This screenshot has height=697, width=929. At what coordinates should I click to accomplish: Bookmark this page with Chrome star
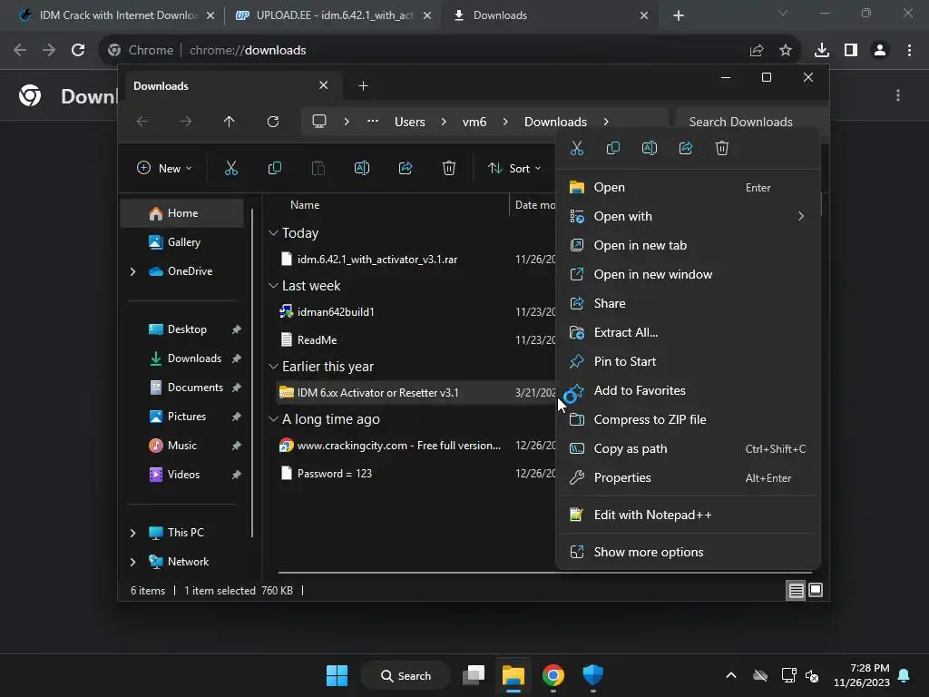click(786, 51)
